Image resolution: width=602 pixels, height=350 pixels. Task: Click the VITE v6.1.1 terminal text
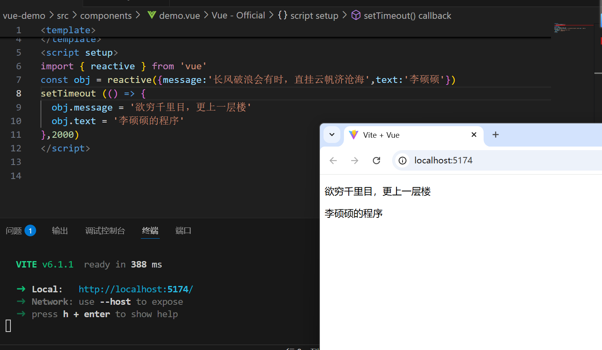click(x=45, y=264)
